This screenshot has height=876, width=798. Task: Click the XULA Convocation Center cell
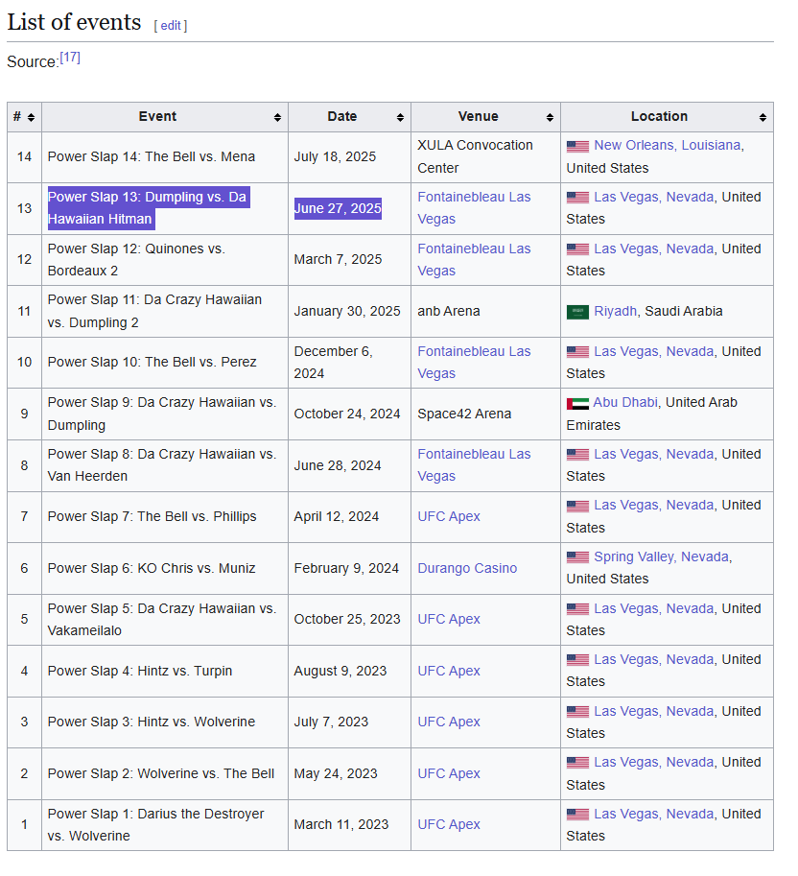(x=485, y=157)
